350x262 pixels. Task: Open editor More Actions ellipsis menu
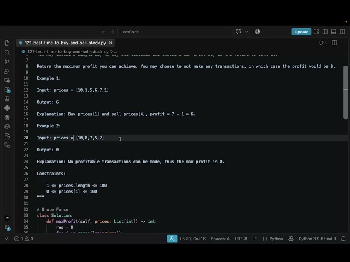point(343,43)
